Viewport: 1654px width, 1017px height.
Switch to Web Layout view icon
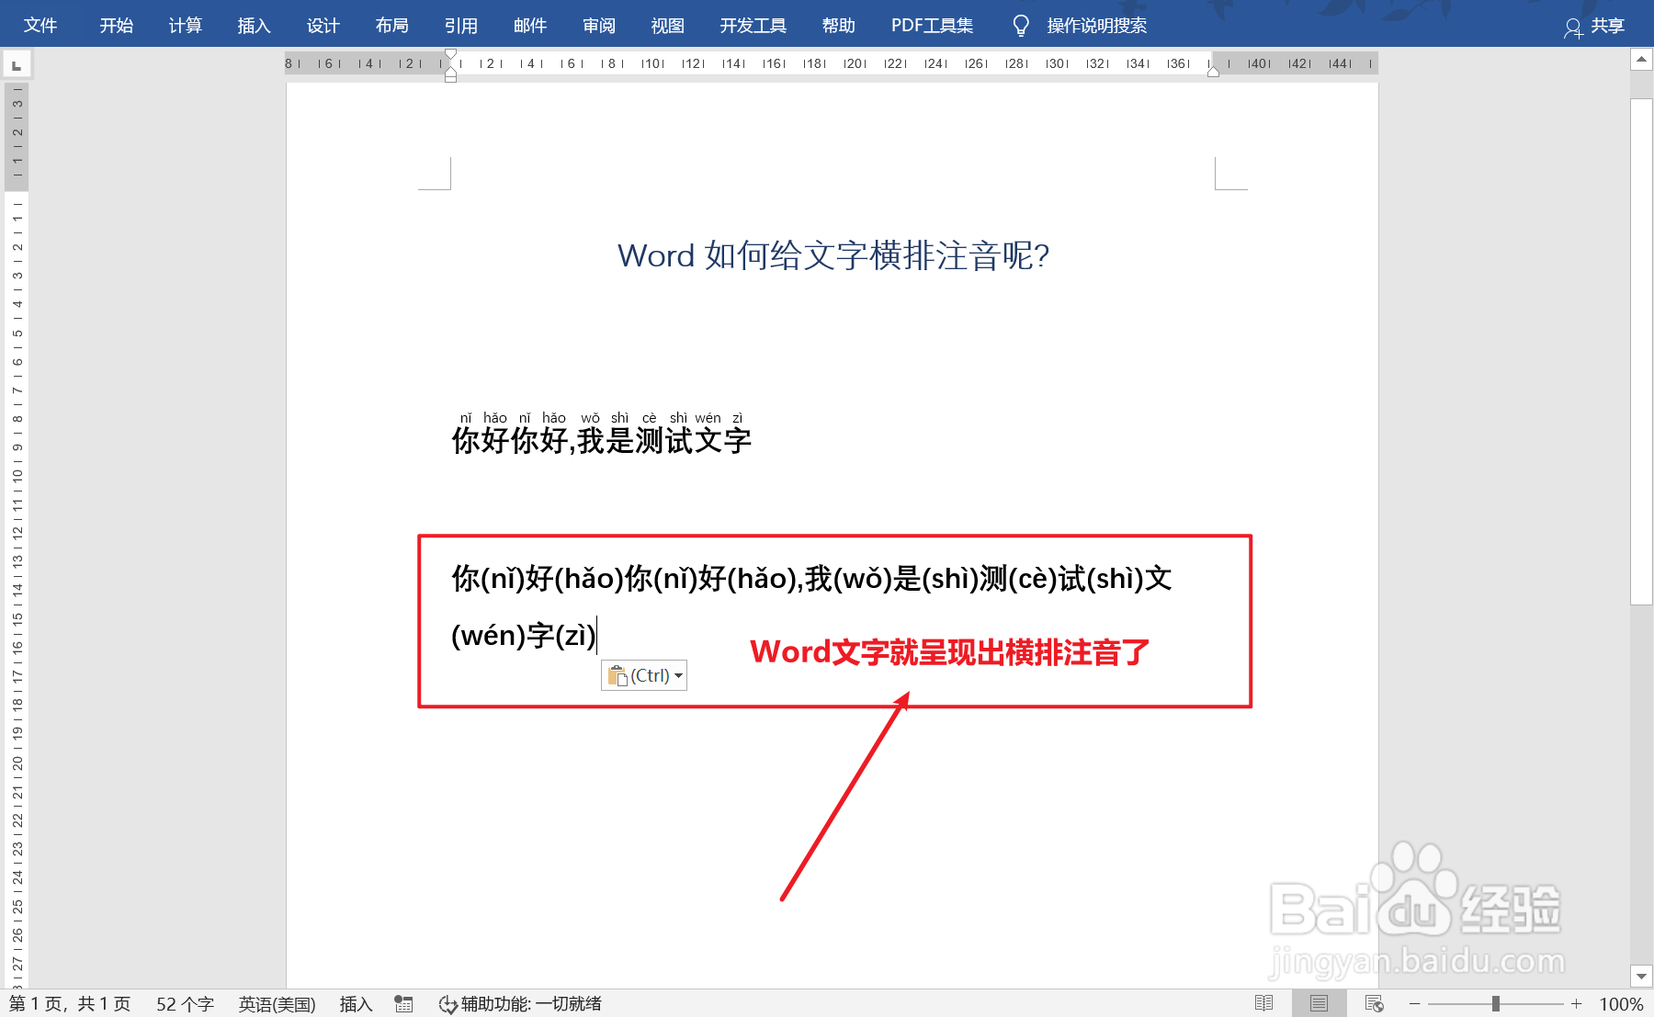[1375, 1003]
